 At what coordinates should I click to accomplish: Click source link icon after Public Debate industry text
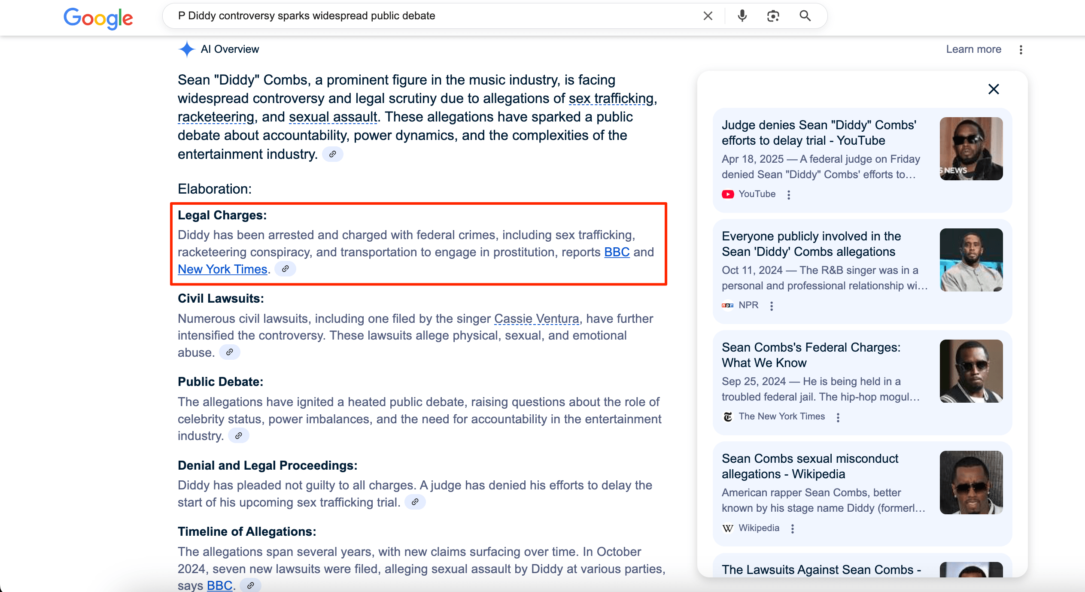coord(239,435)
